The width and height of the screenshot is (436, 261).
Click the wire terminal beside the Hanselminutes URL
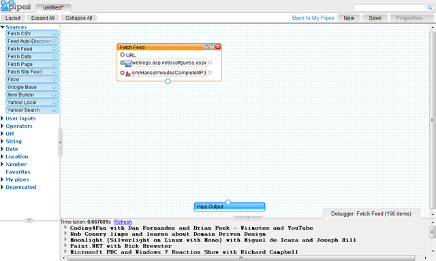(210, 73)
